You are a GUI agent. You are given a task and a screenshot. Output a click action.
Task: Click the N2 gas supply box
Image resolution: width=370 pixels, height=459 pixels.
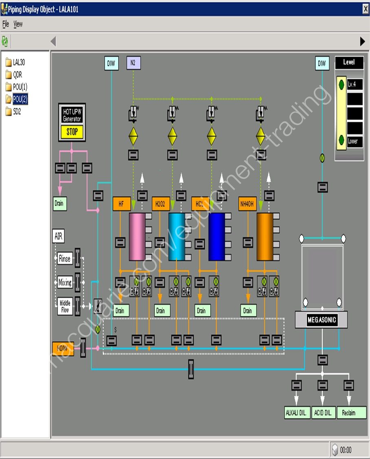coord(133,63)
